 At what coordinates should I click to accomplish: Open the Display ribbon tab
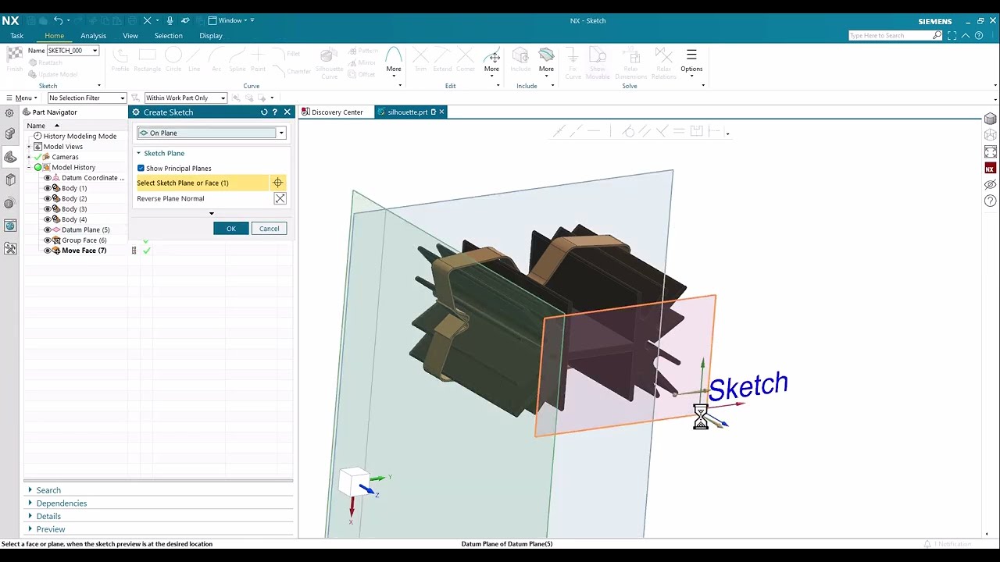coord(211,36)
